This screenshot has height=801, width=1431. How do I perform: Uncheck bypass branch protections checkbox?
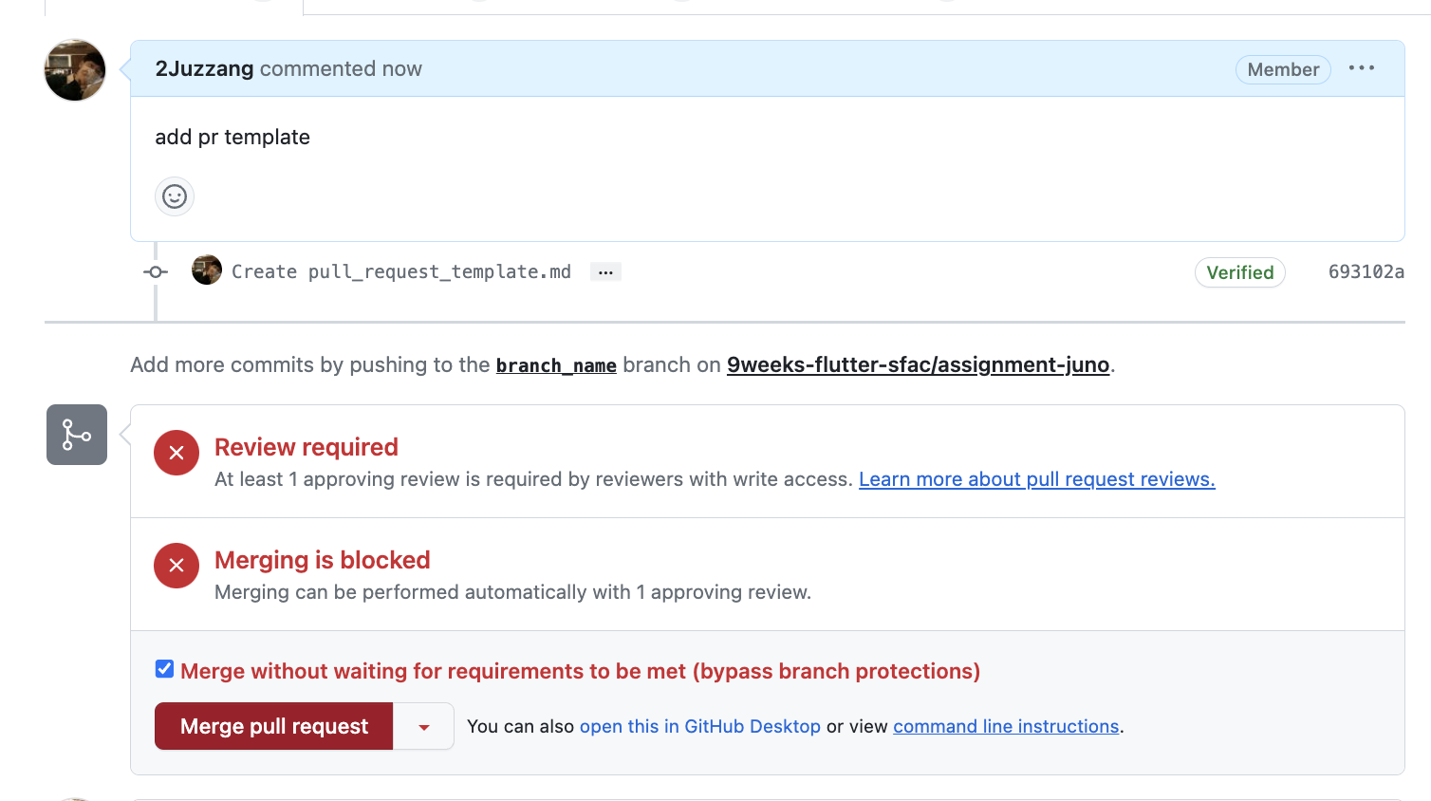[x=165, y=669]
